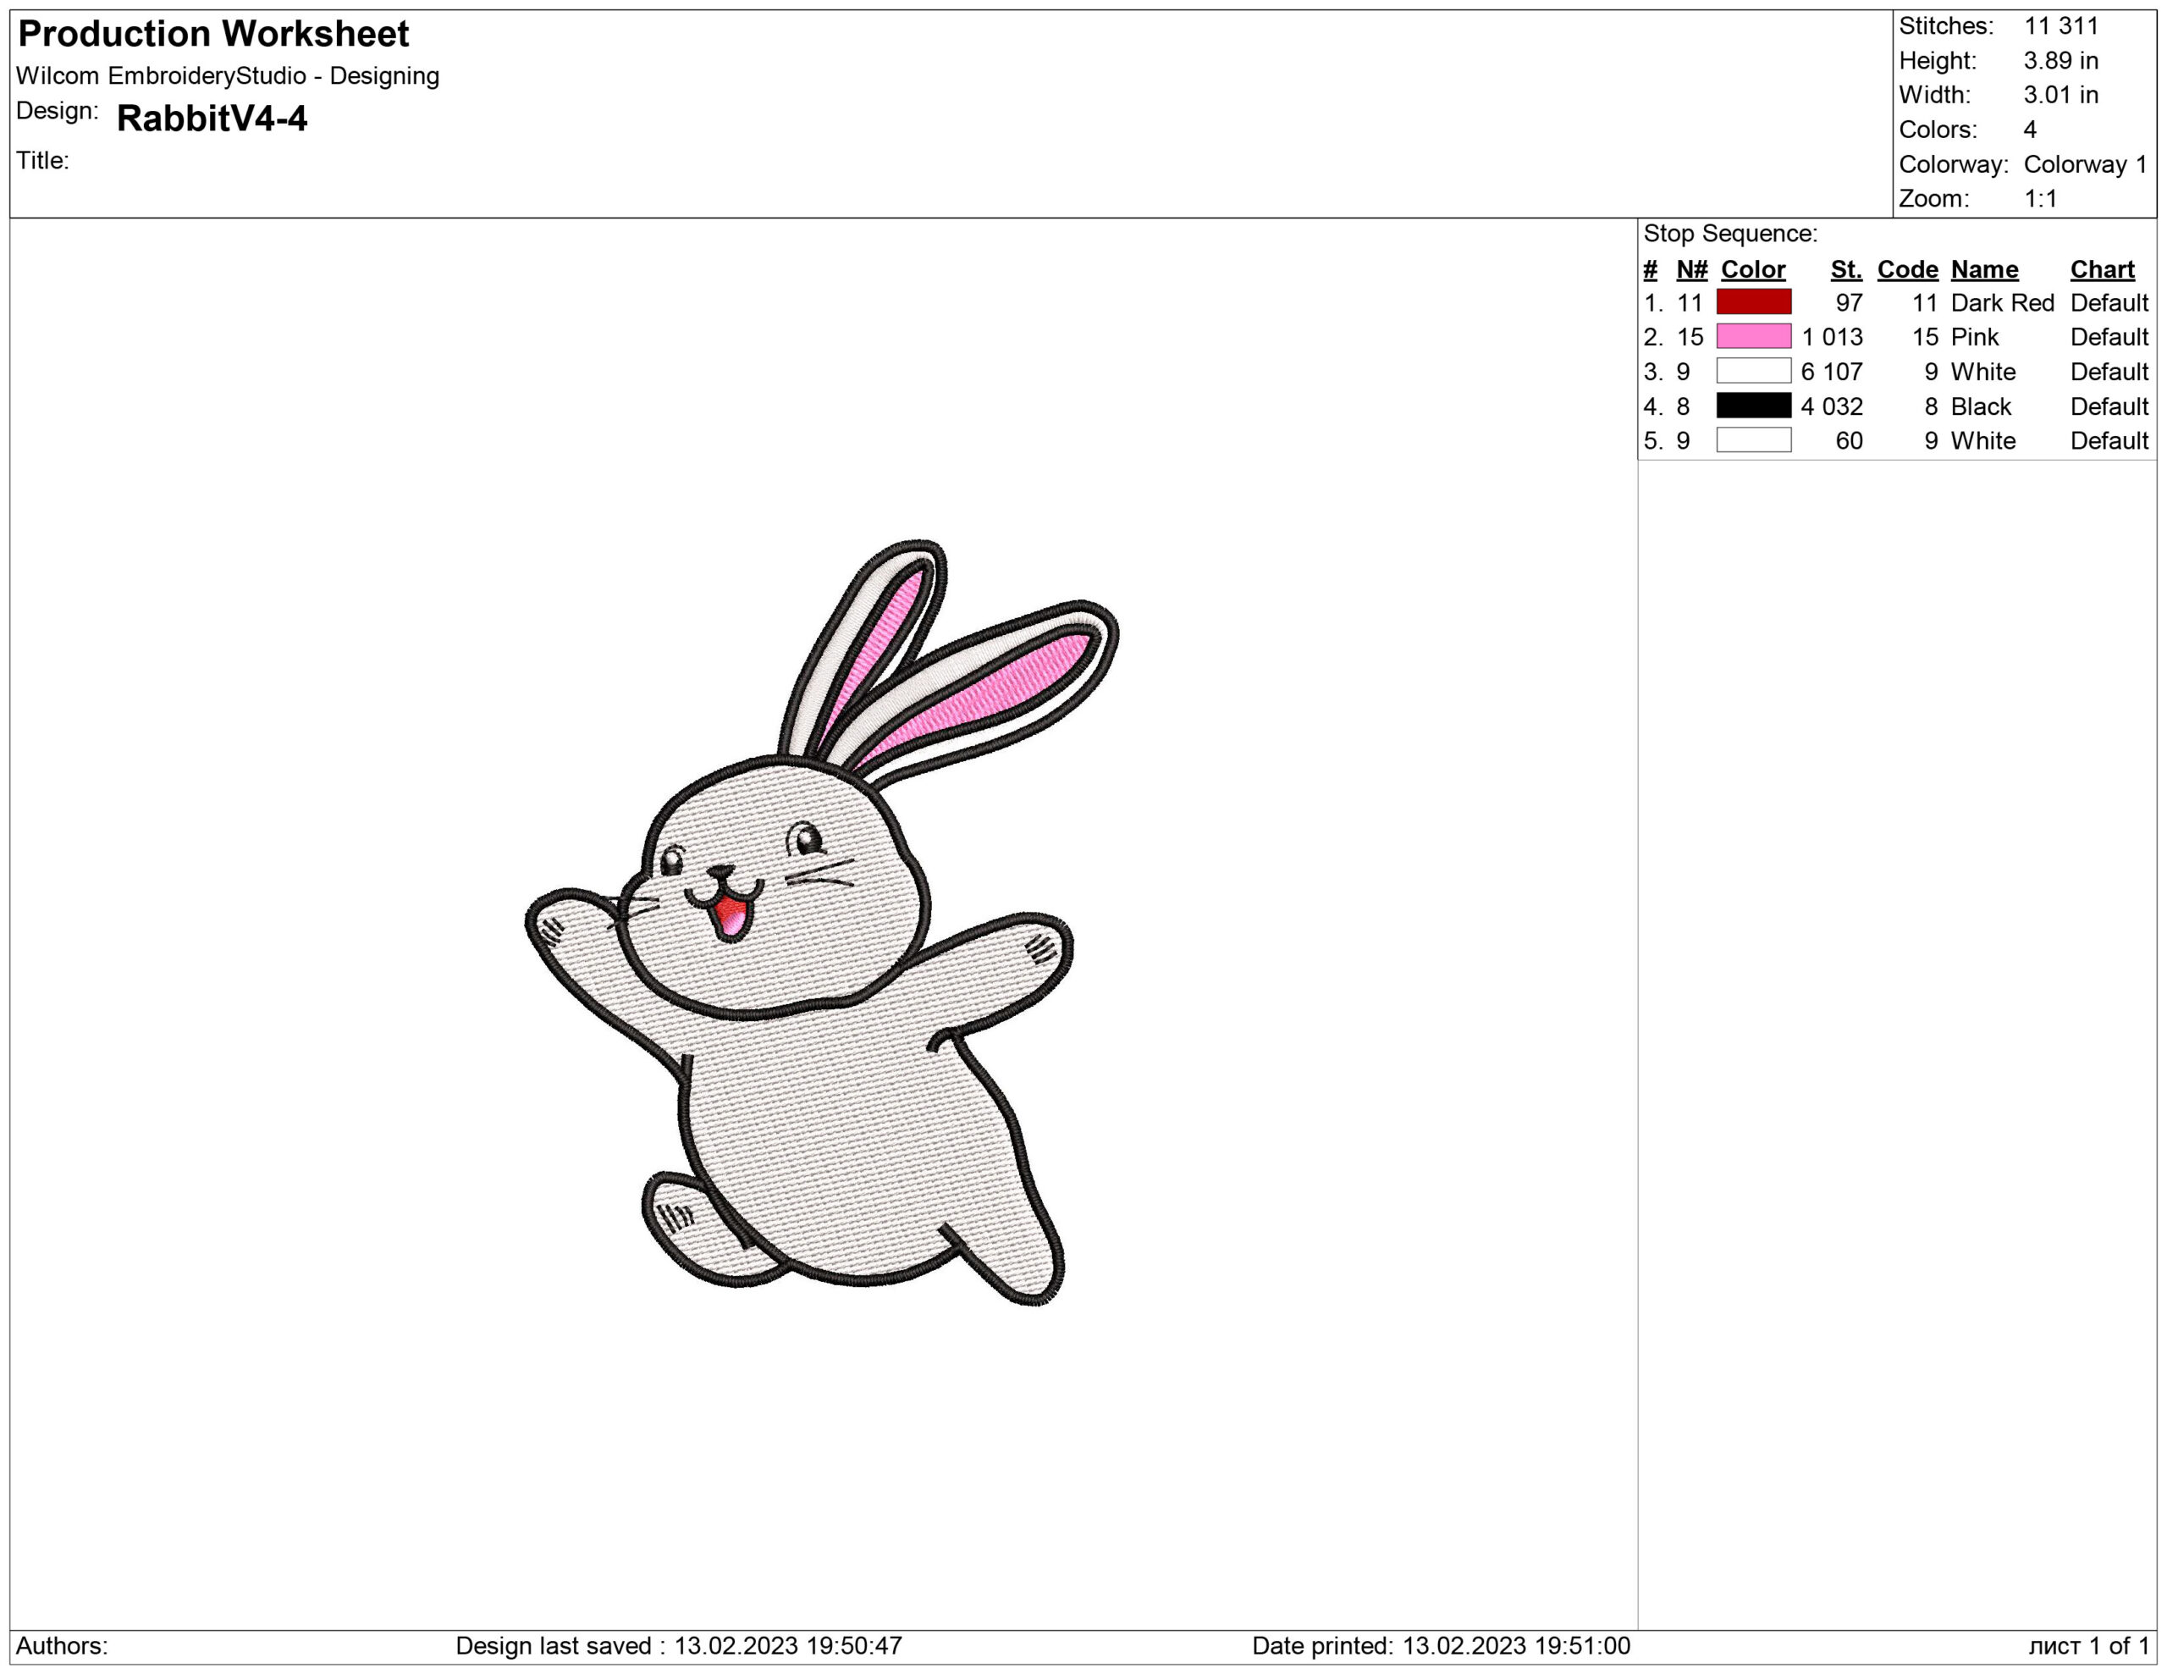Screen dimensions: 2167x1668
Task: Click the first White color swatch
Action: coord(1753,371)
